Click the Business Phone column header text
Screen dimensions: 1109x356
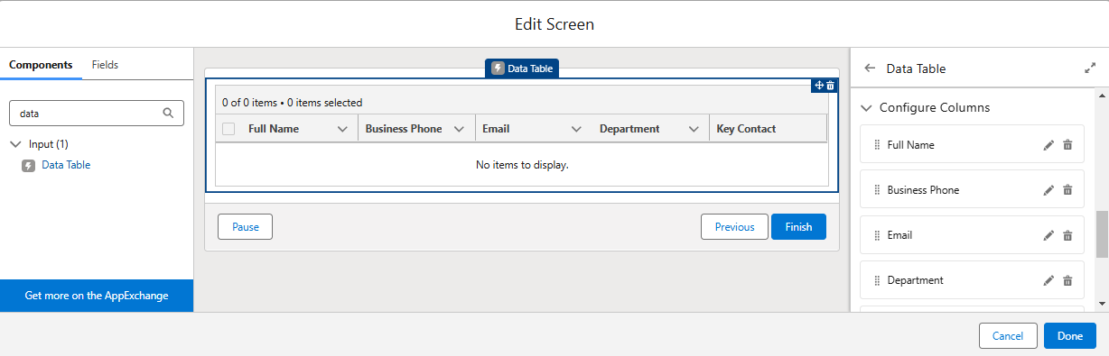point(404,129)
